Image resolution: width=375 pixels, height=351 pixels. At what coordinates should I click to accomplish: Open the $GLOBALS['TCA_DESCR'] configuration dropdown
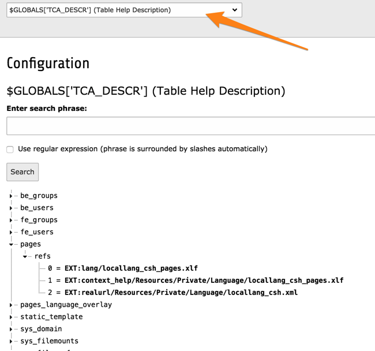pyautogui.click(x=124, y=10)
